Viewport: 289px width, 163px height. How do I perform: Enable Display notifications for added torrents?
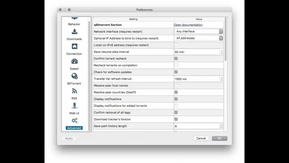176,106
